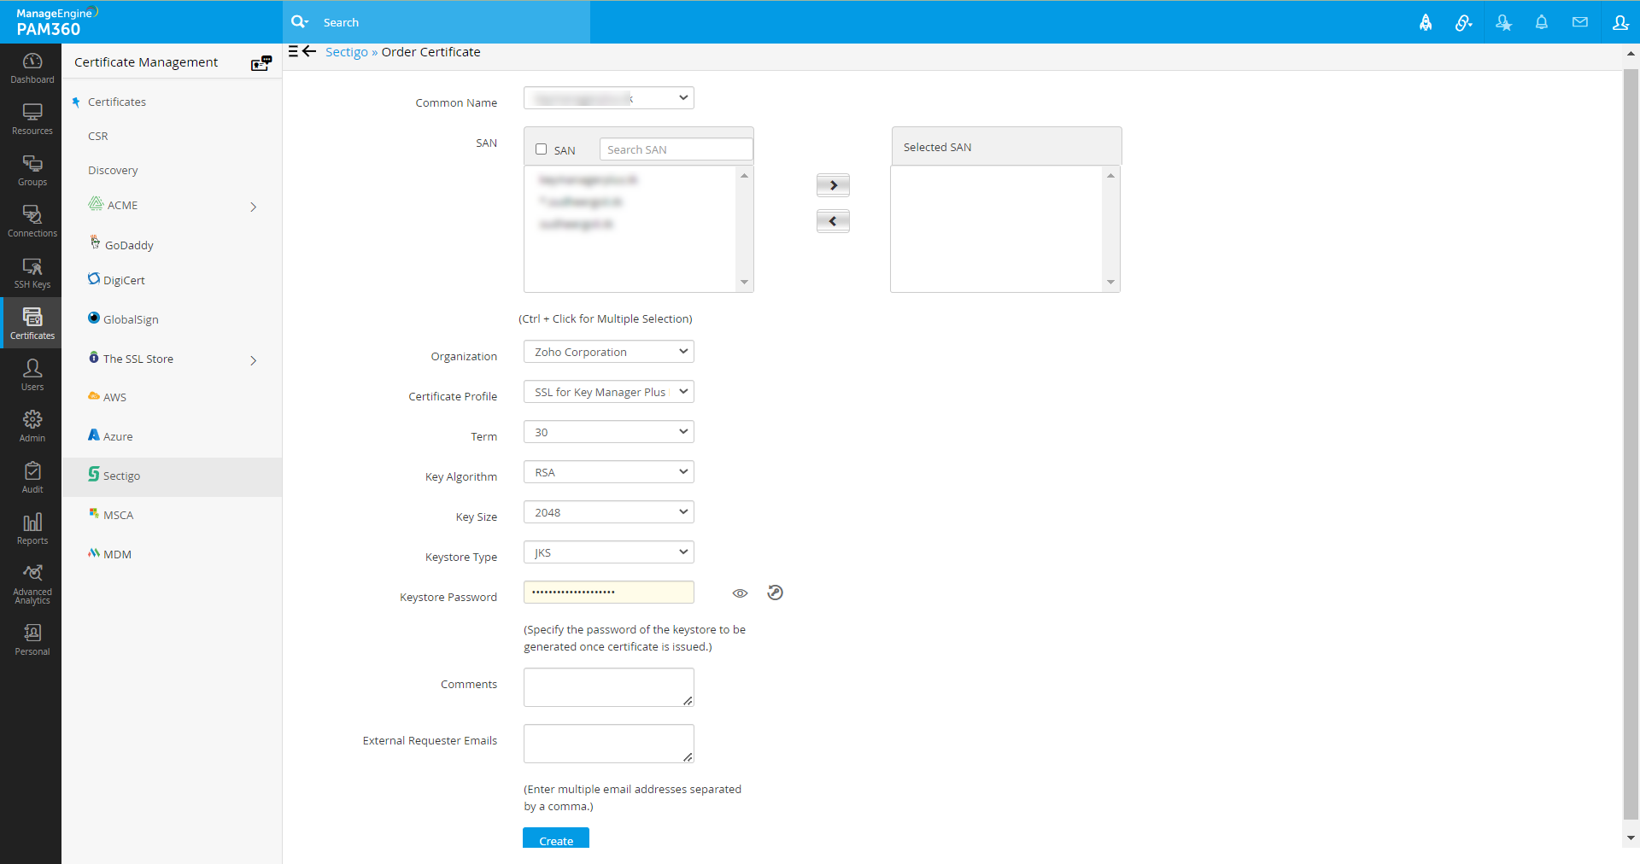The height and width of the screenshot is (864, 1640).
Task: Click the Search SAN input field
Action: pos(676,149)
